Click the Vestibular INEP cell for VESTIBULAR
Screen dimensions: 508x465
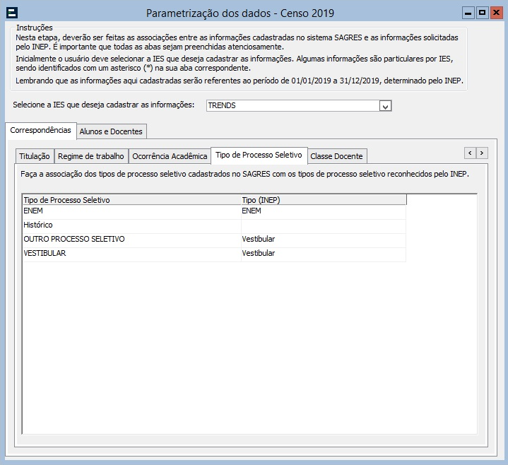(323, 254)
